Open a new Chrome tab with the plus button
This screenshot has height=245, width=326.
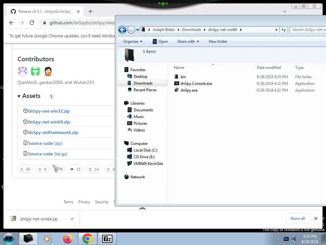[90, 11]
